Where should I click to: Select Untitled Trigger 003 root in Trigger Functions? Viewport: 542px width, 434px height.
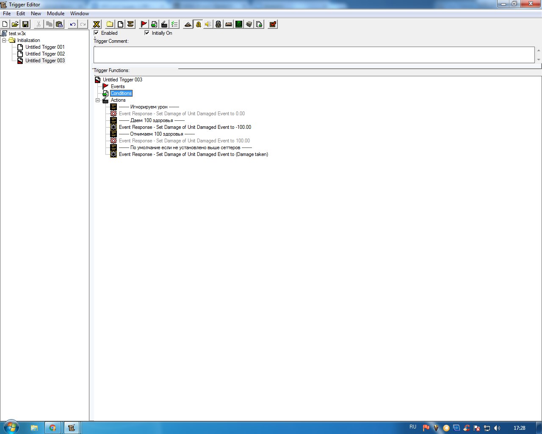coord(122,80)
